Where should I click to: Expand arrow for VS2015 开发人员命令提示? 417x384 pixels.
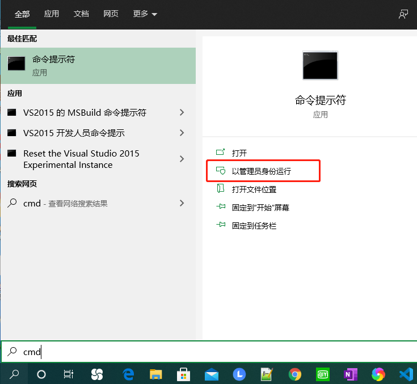coord(182,133)
